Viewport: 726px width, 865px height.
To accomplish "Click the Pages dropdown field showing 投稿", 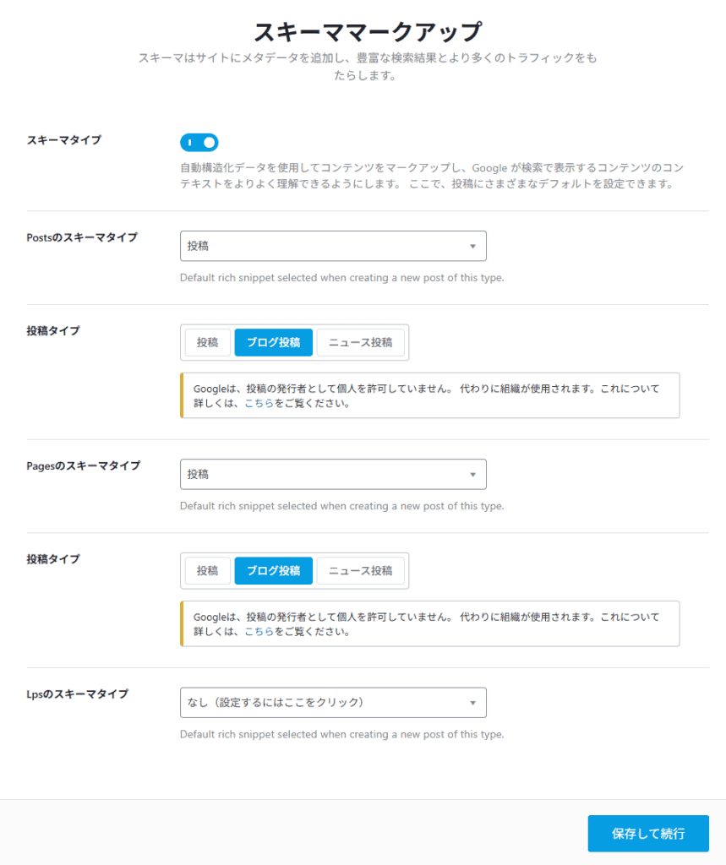I will point(333,474).
